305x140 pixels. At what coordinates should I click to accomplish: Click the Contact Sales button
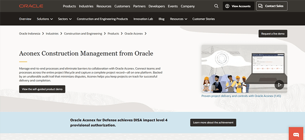[x=272, y=6]
